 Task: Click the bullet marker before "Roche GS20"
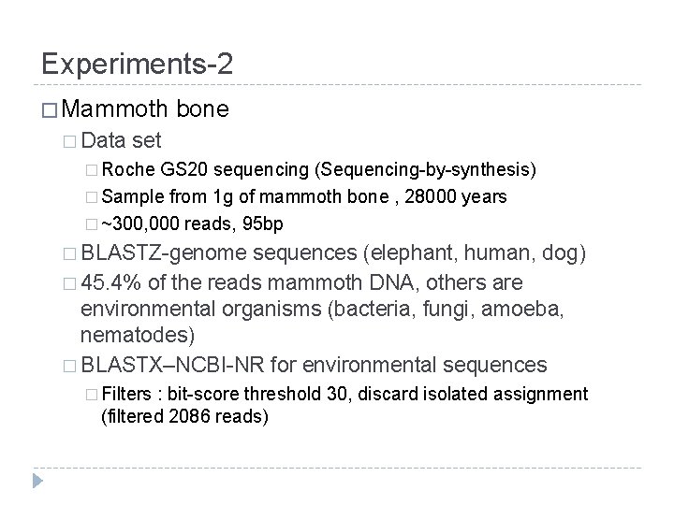(x=91, y=170)
